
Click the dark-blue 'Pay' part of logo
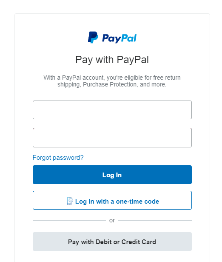111,39
